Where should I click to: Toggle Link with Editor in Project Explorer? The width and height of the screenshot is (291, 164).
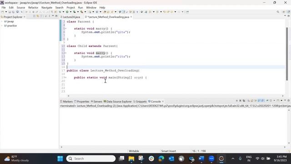(x=38, y=16)
